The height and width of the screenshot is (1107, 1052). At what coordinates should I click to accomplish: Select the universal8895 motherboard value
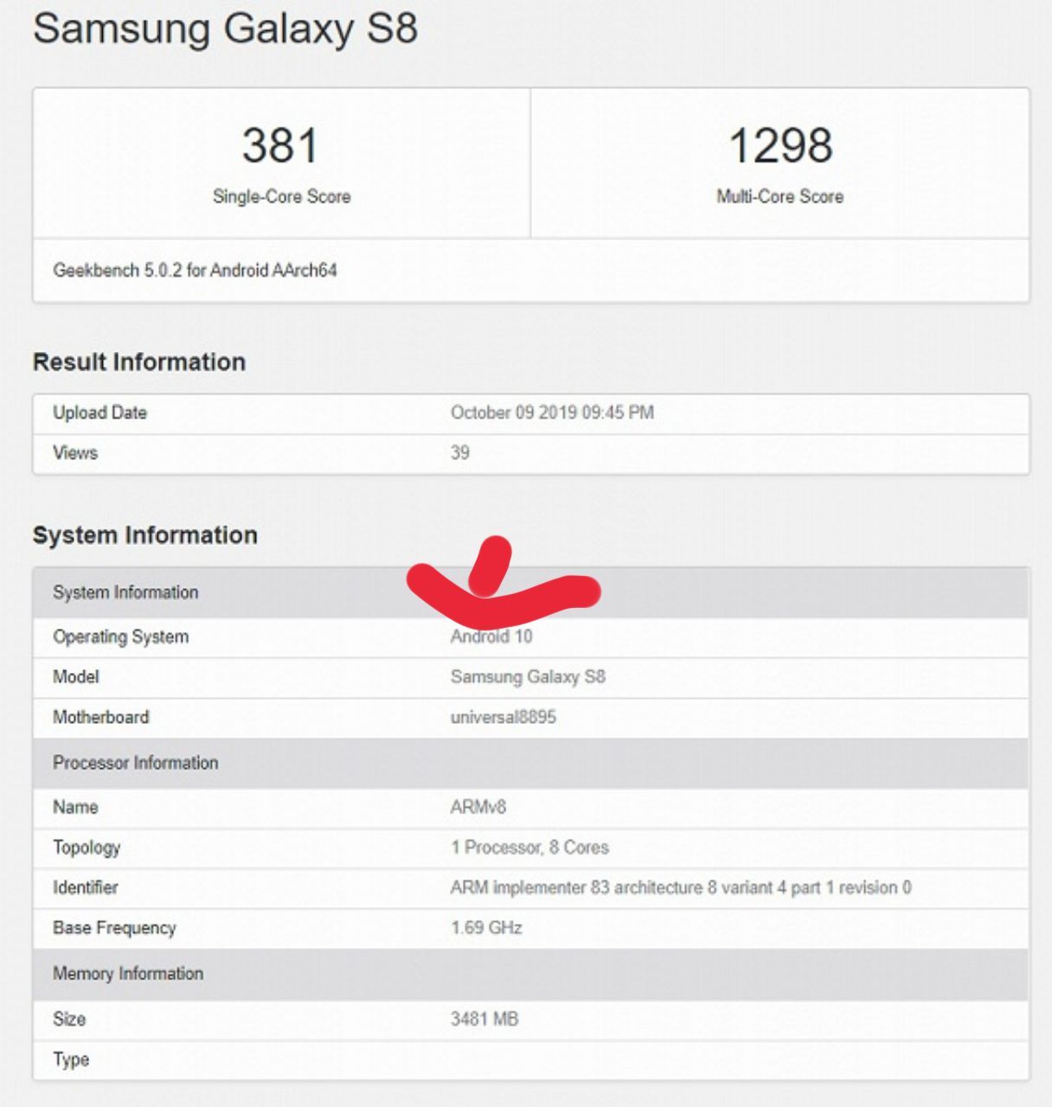click(504, 717)
